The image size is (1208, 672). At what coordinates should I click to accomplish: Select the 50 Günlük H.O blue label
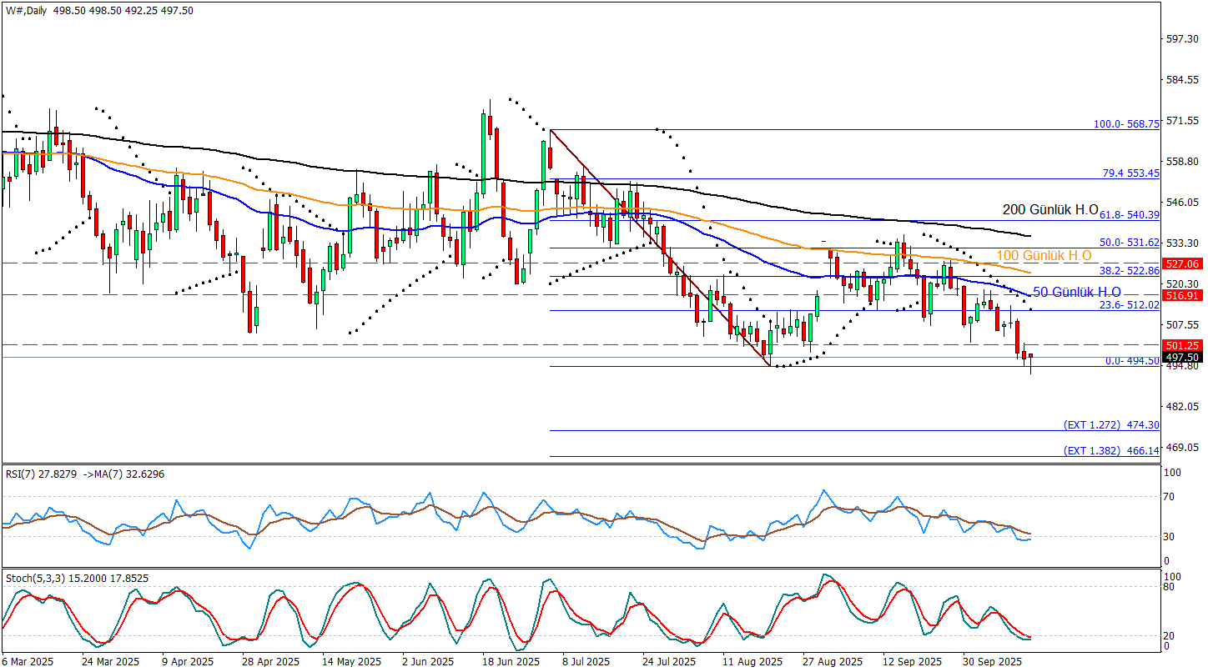click(x=1076, y=293)
